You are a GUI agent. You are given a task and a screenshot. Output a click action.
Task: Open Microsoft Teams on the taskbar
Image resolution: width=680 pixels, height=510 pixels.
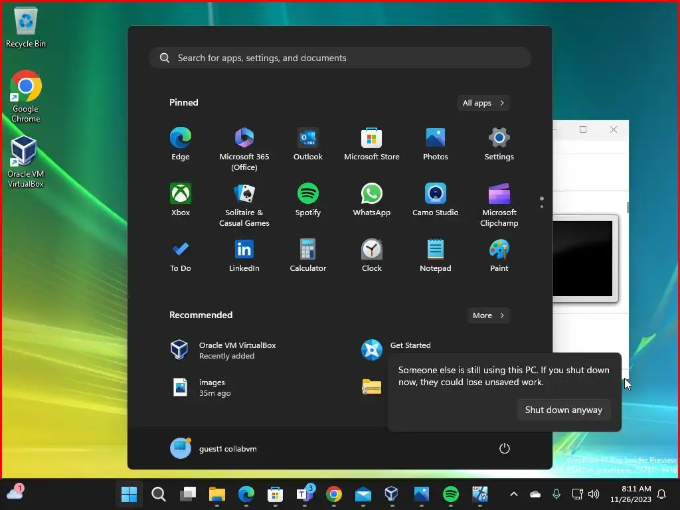pos(304,494)
